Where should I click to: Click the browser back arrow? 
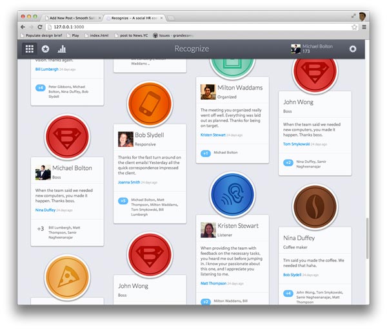pyautogui.click(x=23, y=27)
